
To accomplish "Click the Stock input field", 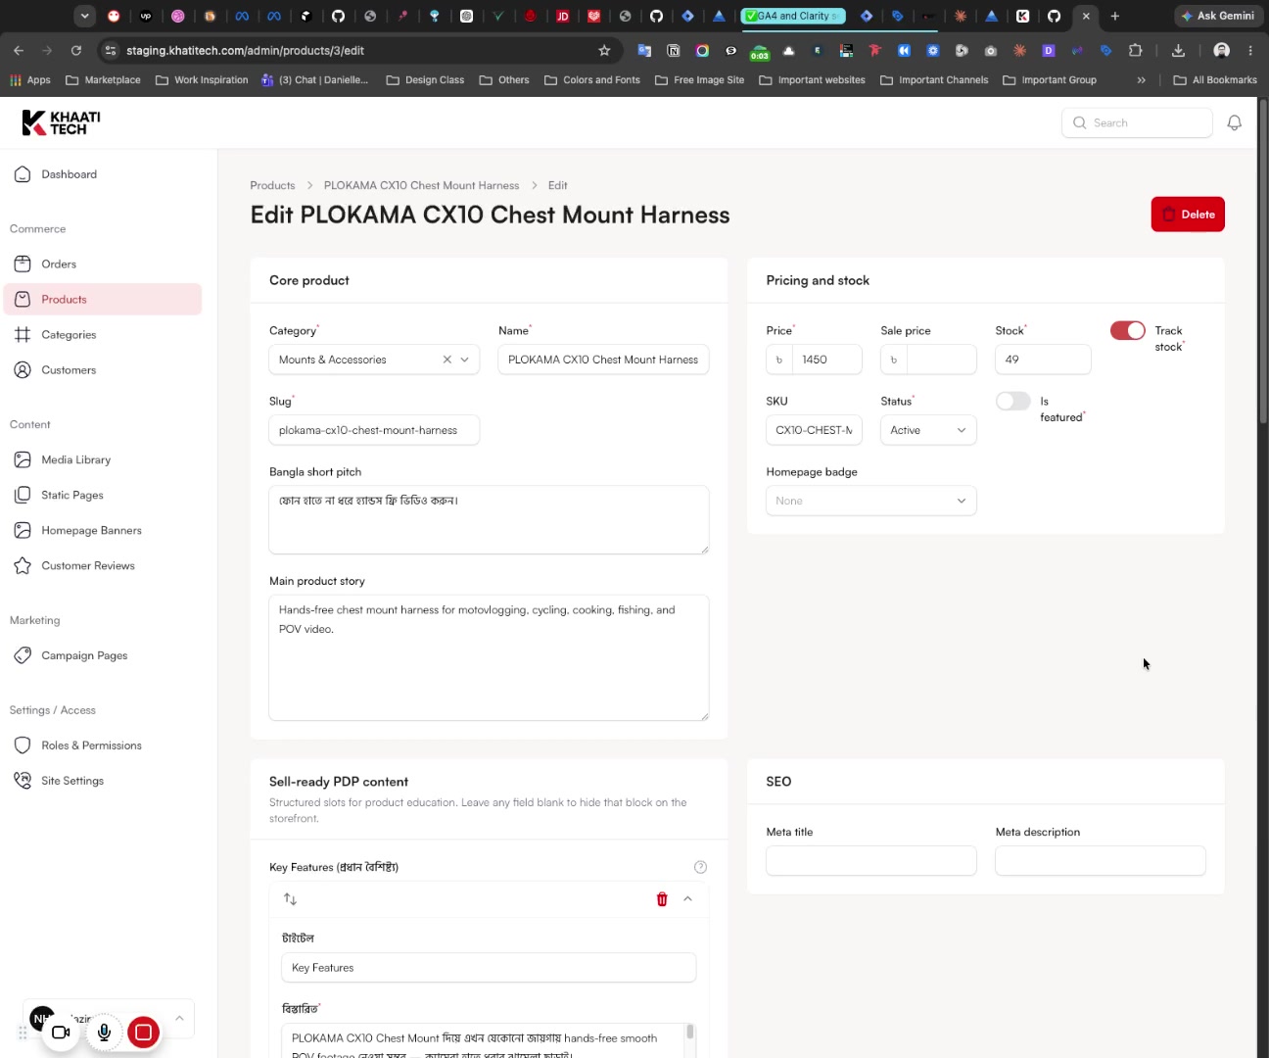I will coord(1043,360).
